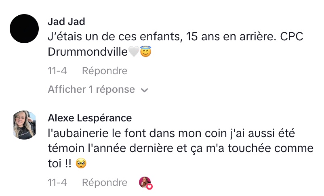Click the white heart emoji after Drummondville
This screenshot has height=196, width=324.
click(x=134, y=52)
